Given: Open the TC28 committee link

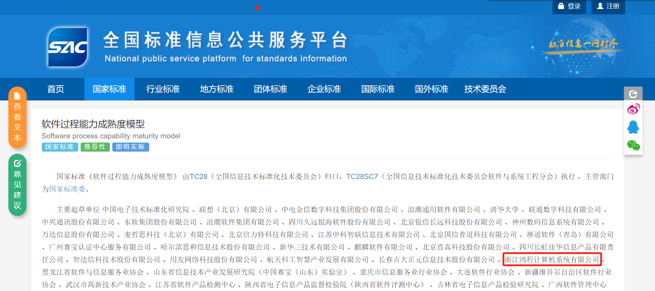Looking at the screenshot, I should point(198,177).
